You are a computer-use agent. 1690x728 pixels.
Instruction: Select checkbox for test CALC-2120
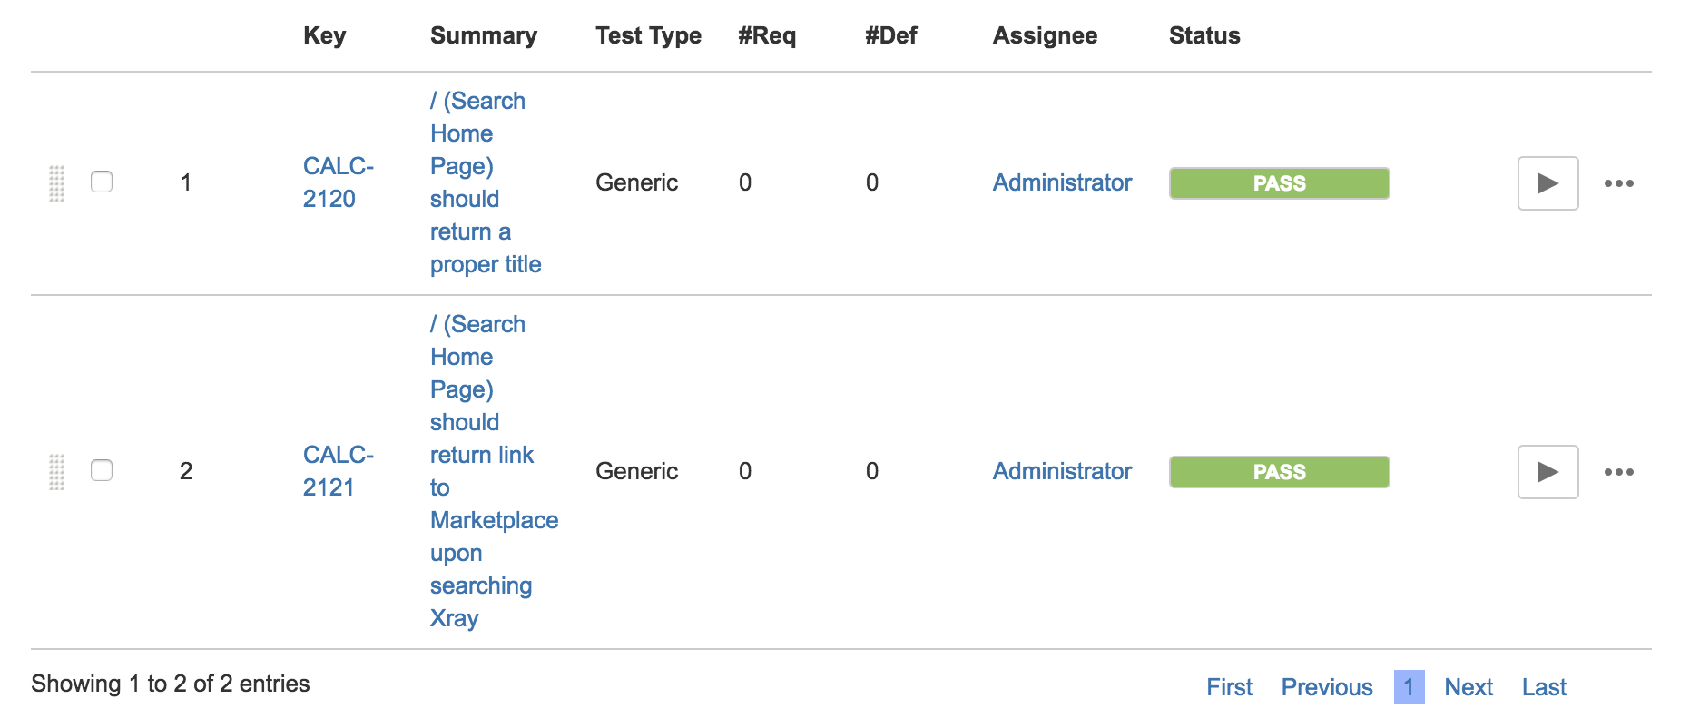coord(102,182)
